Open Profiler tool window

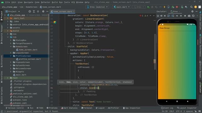coord(114,108)
